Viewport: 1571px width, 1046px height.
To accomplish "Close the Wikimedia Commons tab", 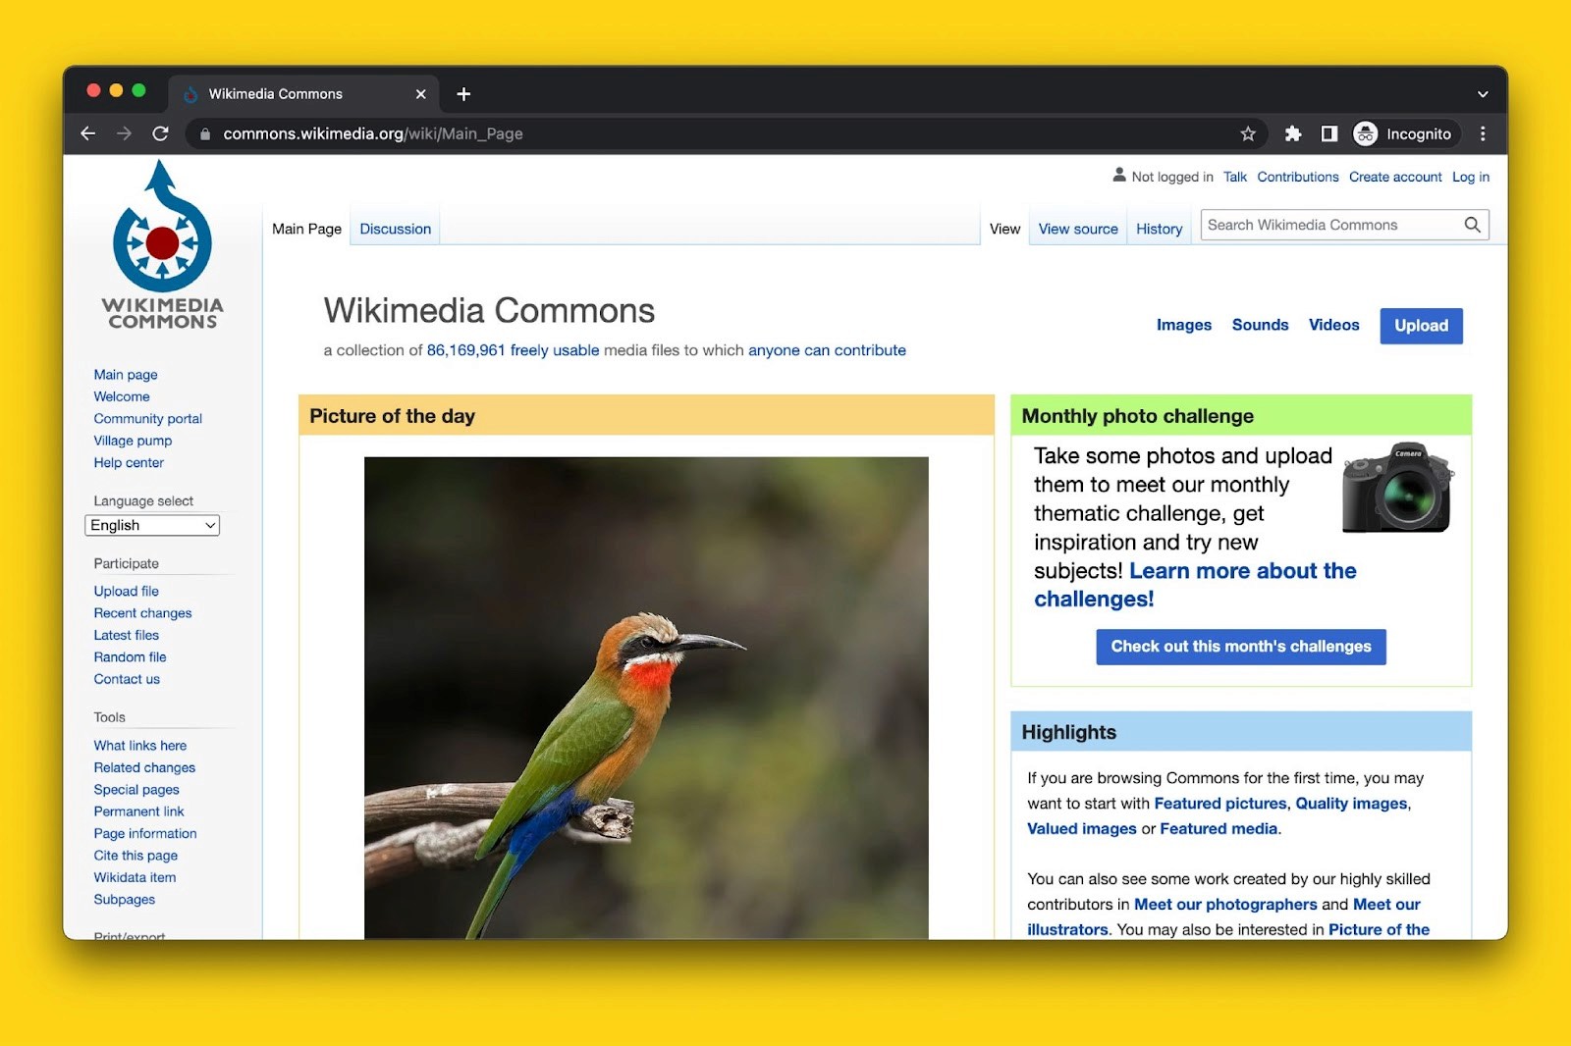I will tap(420, 94).
